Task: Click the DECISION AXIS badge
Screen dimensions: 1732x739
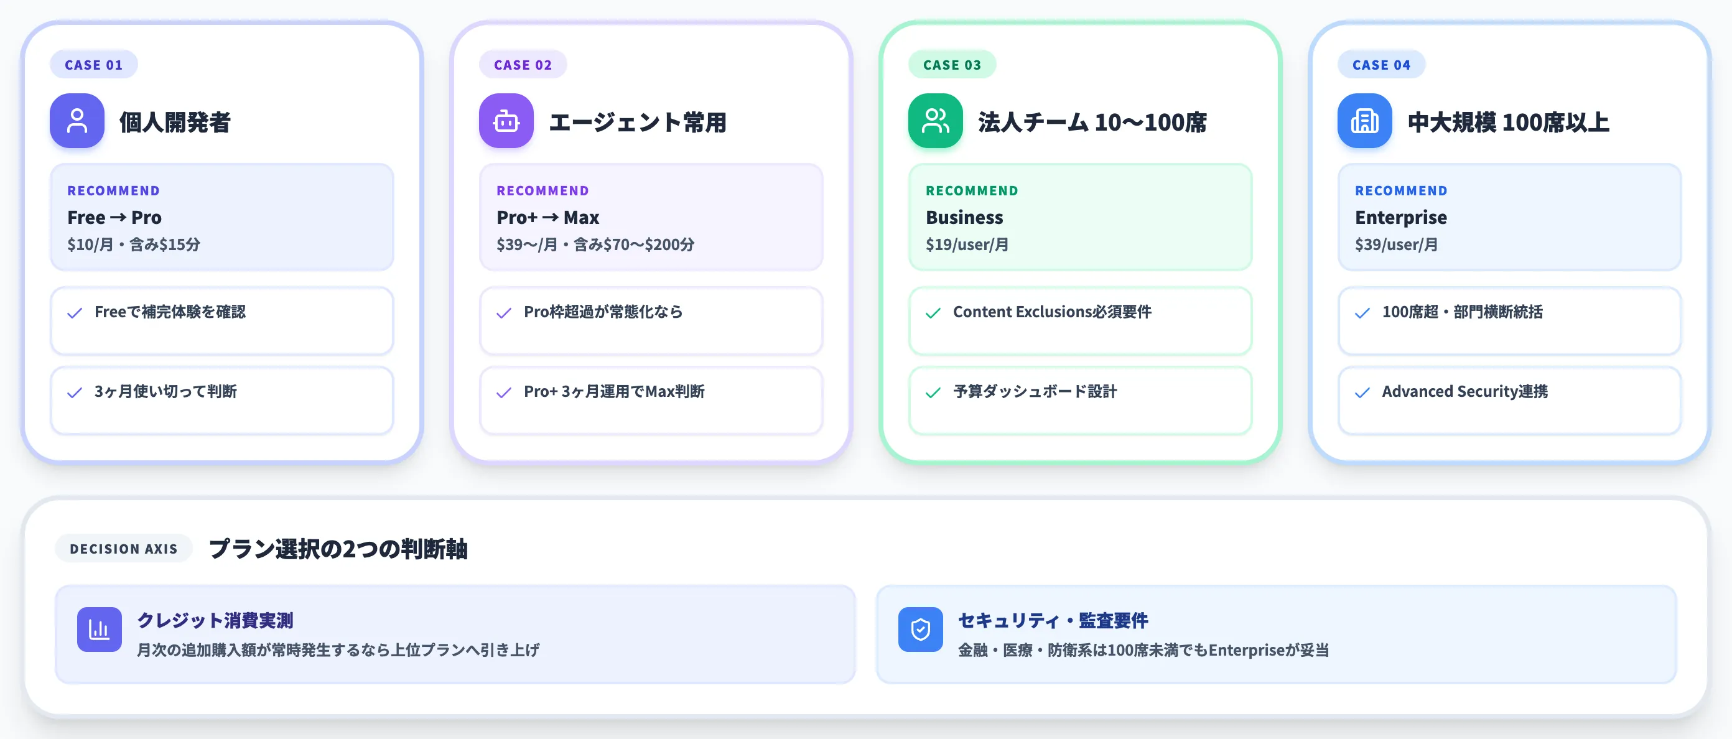Action: 124,549
